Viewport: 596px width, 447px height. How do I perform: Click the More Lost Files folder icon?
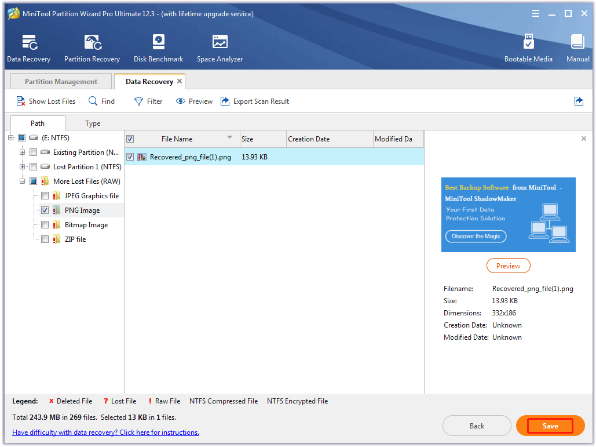coord(45,181)
